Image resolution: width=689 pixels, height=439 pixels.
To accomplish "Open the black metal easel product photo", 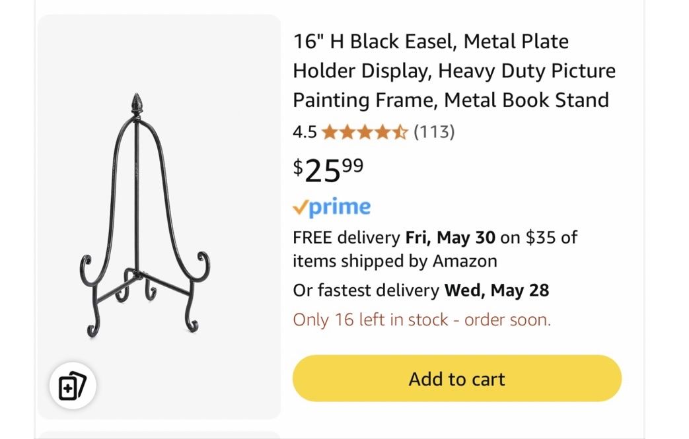I will pos(145,216).
